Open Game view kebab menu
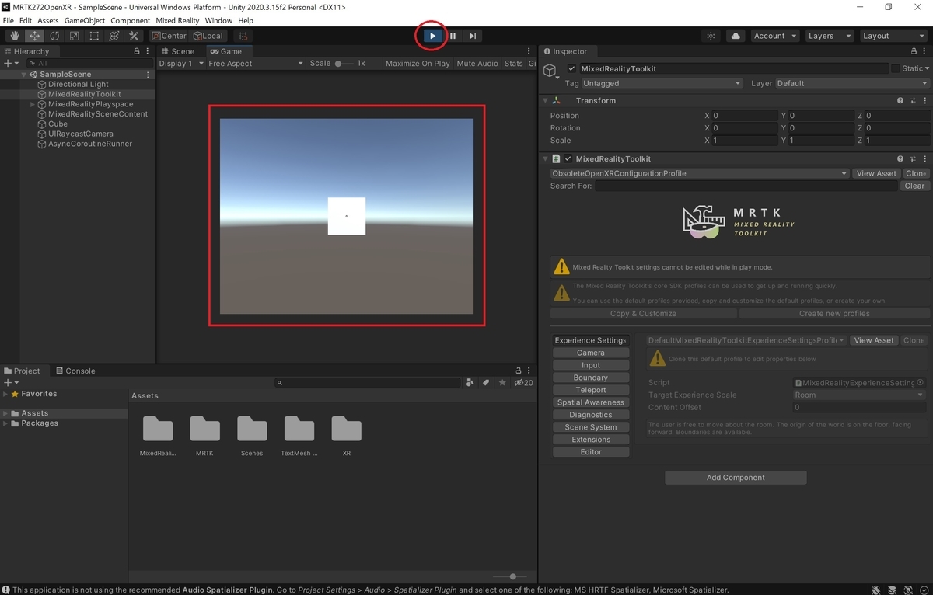The image size is (933, 595). pyautogui.click(x=530, y=51)
